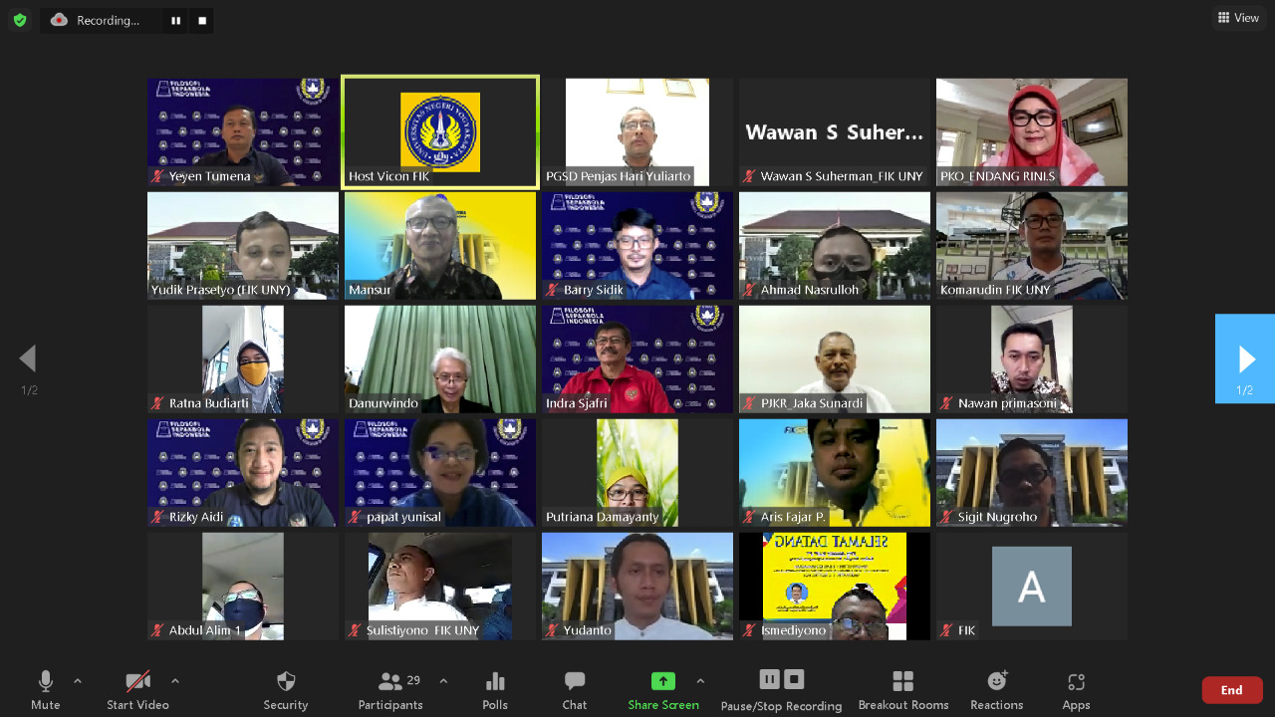The height and width of the screenshot is (717, 1275).
Task: Open the Apps panel
Action: (1076, 690)
